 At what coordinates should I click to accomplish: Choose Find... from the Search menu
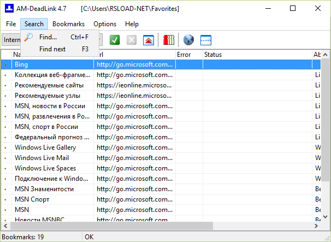(60, 37)
